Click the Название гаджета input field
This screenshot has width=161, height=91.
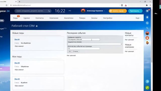click(x=84, y=39)
